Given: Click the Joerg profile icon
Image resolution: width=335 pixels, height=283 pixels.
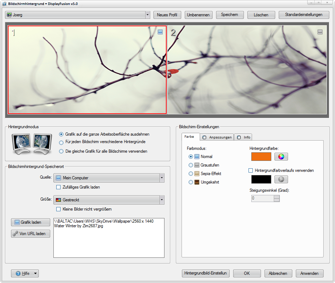Looking at the screenshot, I should coord(9,15).
